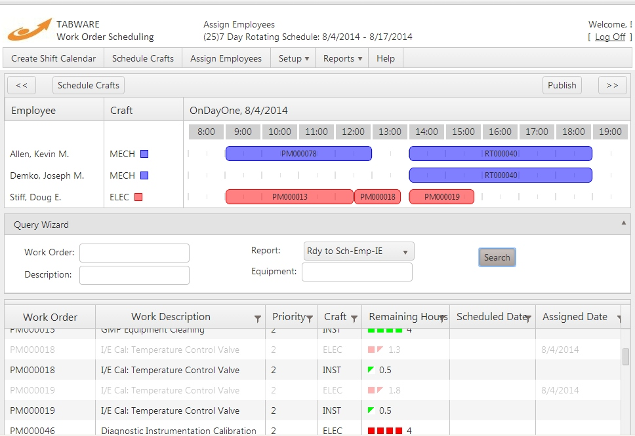
Task: Switch to the Create Shift Calendar tab
Action: [x=52, y=58]
